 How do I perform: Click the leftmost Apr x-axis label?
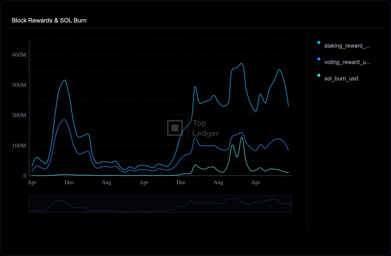[32, 183]
